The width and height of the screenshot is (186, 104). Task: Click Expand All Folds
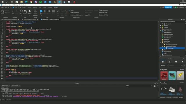(103, 13)
